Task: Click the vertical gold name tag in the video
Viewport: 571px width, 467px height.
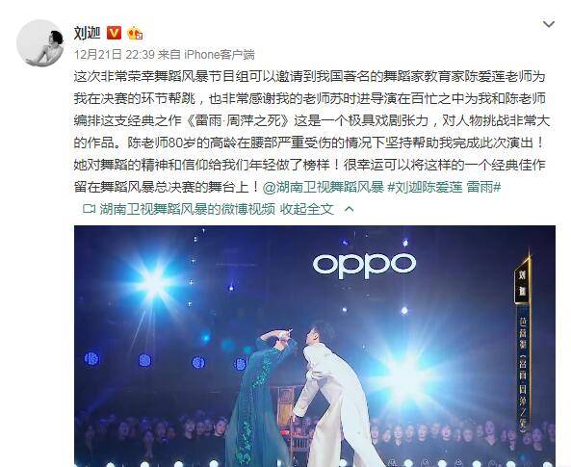Action: tap(523, 281)
